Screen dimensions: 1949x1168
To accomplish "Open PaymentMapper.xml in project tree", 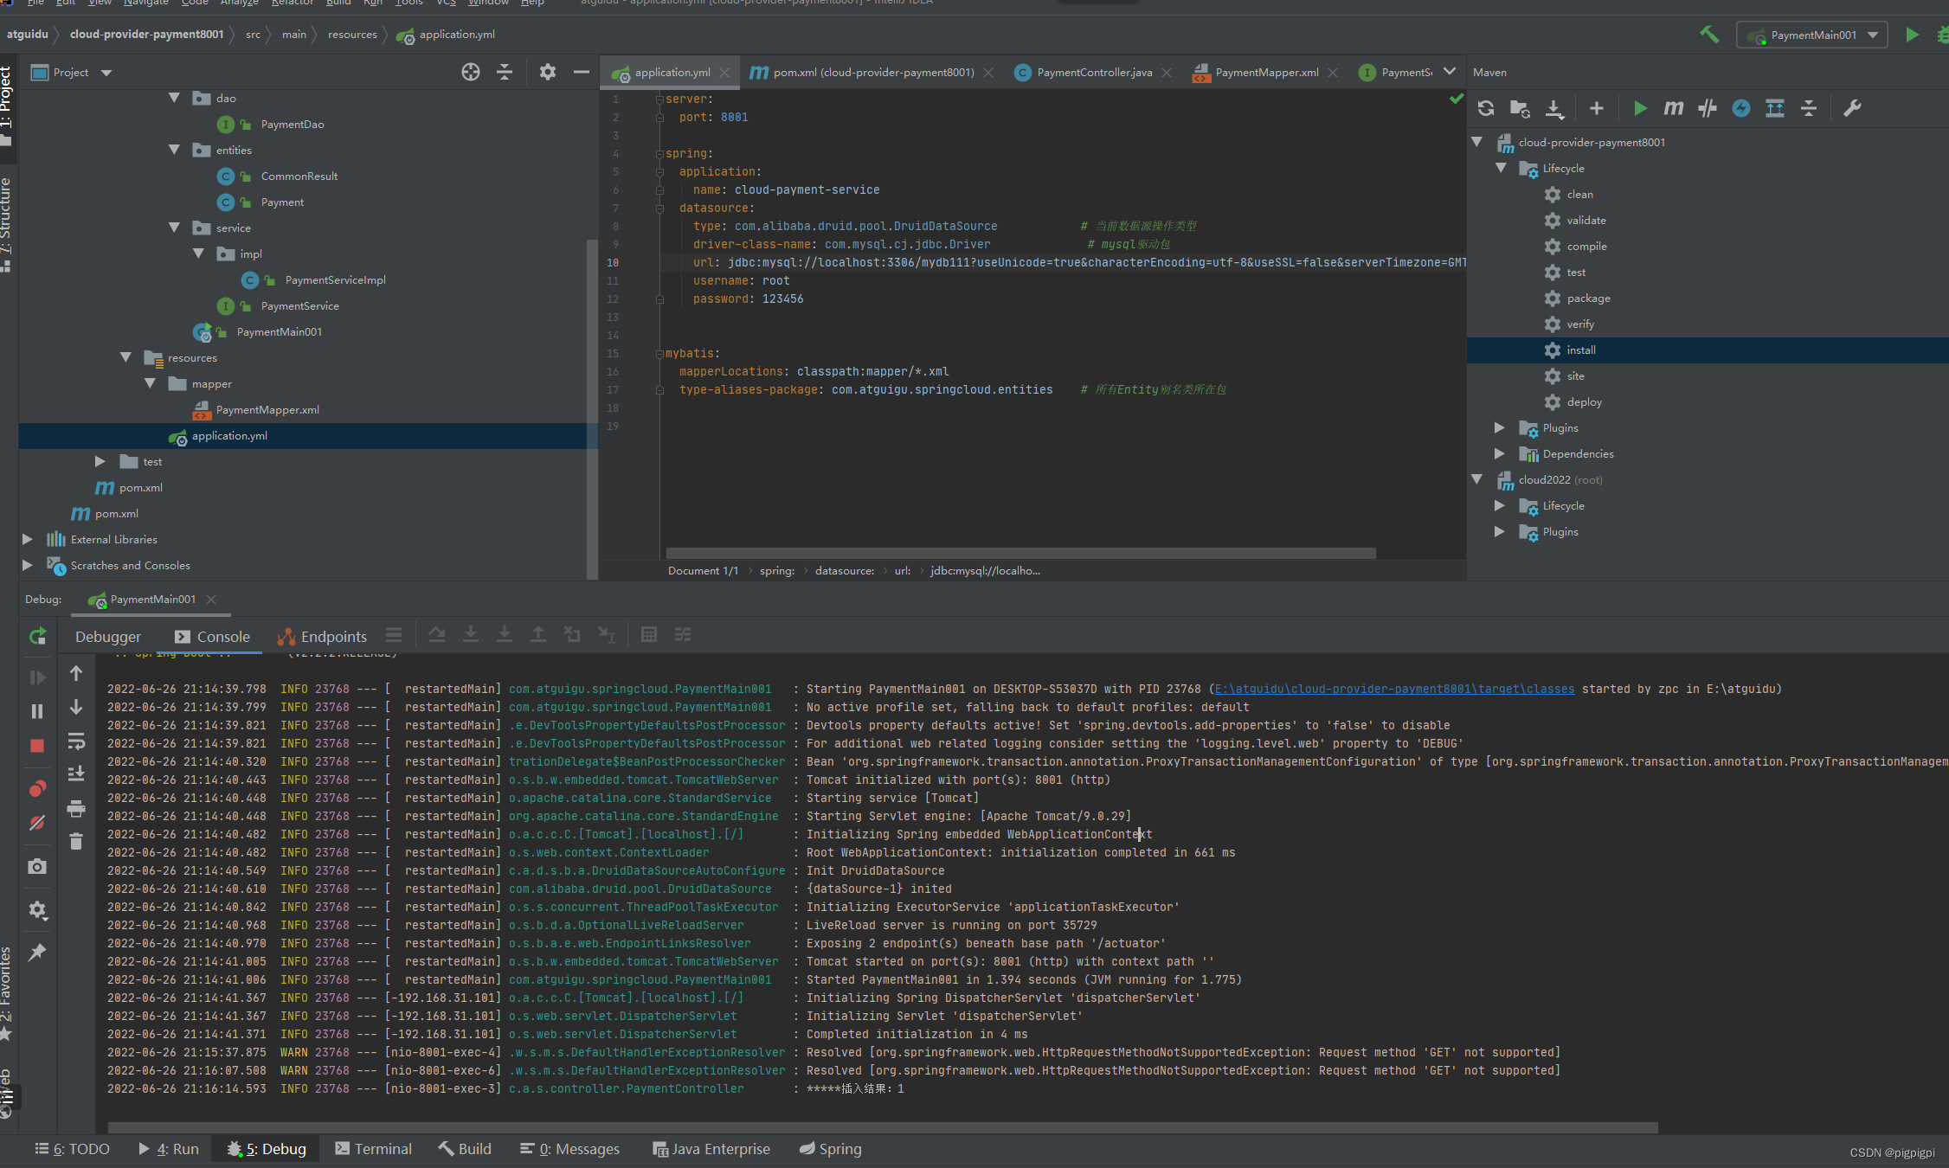I will pos(267,409).
